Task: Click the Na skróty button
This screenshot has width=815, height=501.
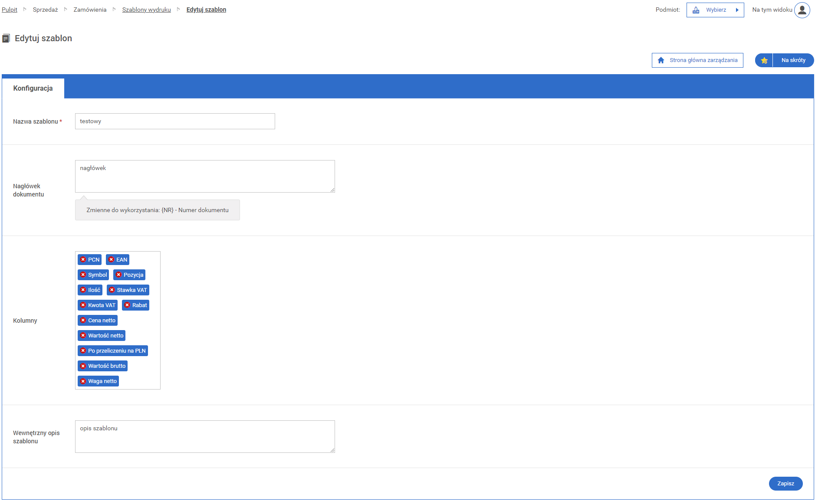Action: click(793, 60)
